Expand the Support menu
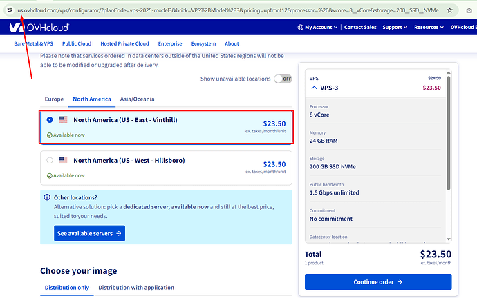This screenshot has width=477, height=298. (x=395, y=28)
